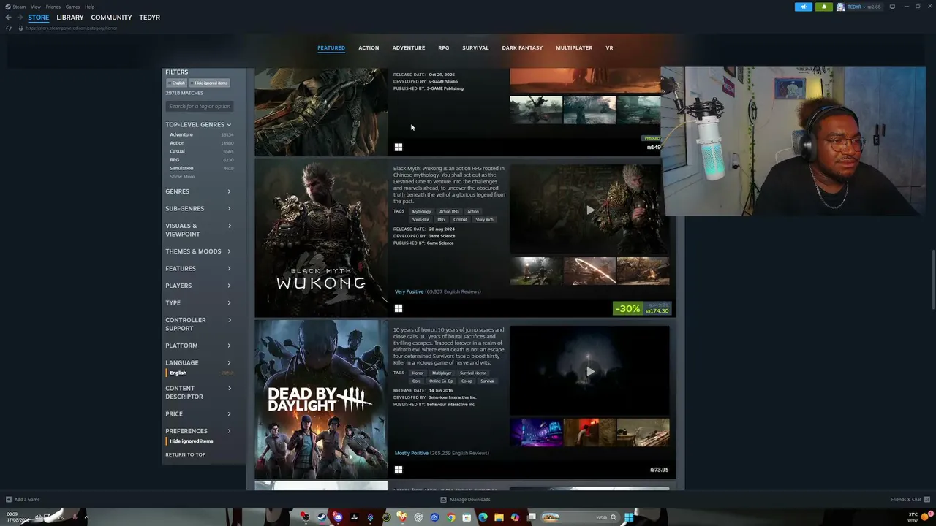Open Chrome from the Windows taskbar

click(450, 517)
